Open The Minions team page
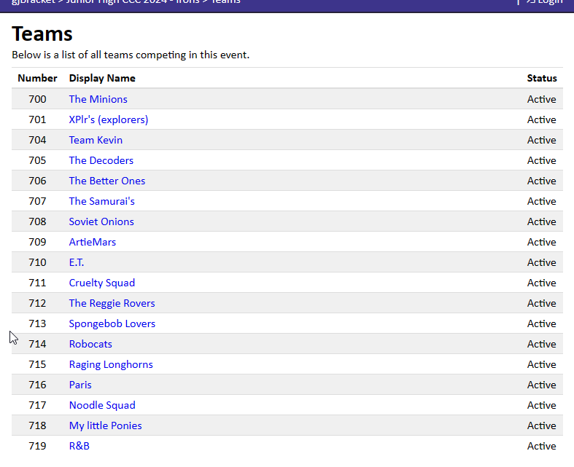 click(98, 99)
